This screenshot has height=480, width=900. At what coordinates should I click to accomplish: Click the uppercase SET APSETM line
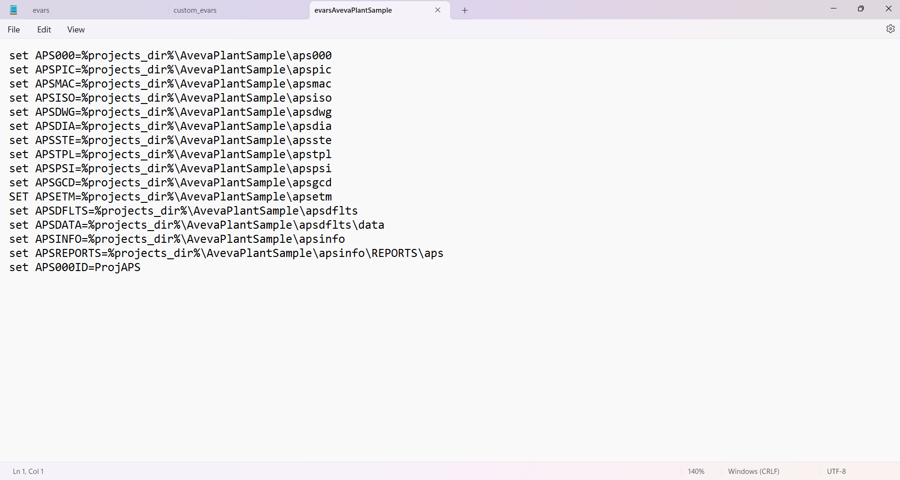(x=170, y=197)
